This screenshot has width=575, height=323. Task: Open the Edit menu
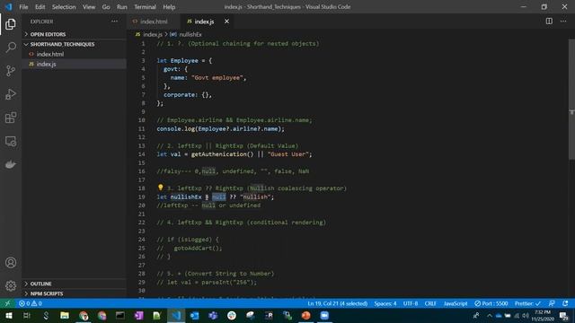tap(40, 6)
